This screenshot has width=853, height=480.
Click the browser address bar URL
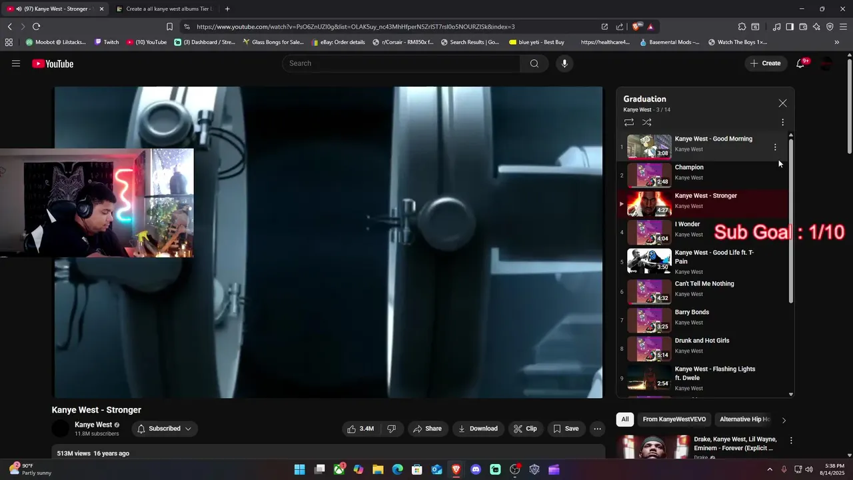point(356,27)
